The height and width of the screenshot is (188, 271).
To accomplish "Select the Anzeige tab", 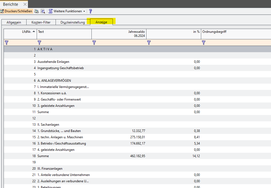I will coord(101,22).
